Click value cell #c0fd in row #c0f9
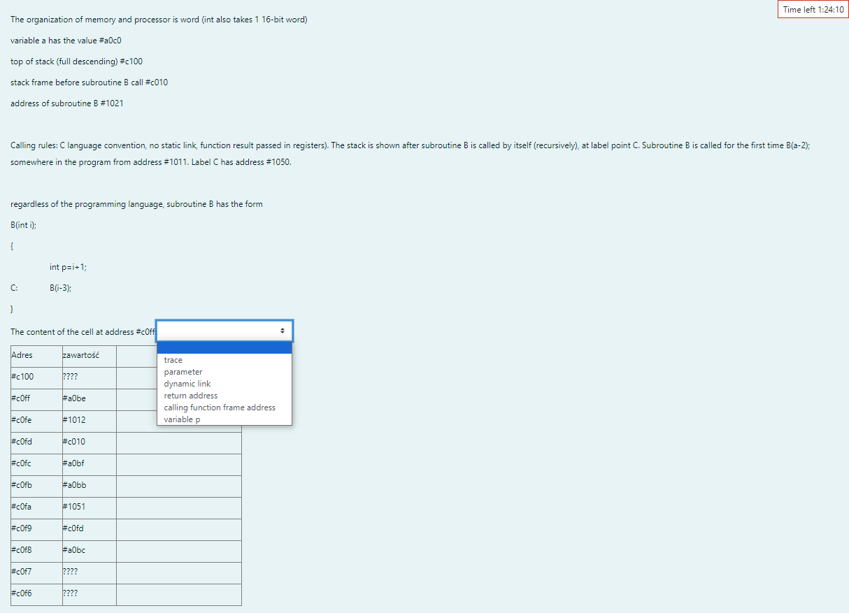 (89, 528)
